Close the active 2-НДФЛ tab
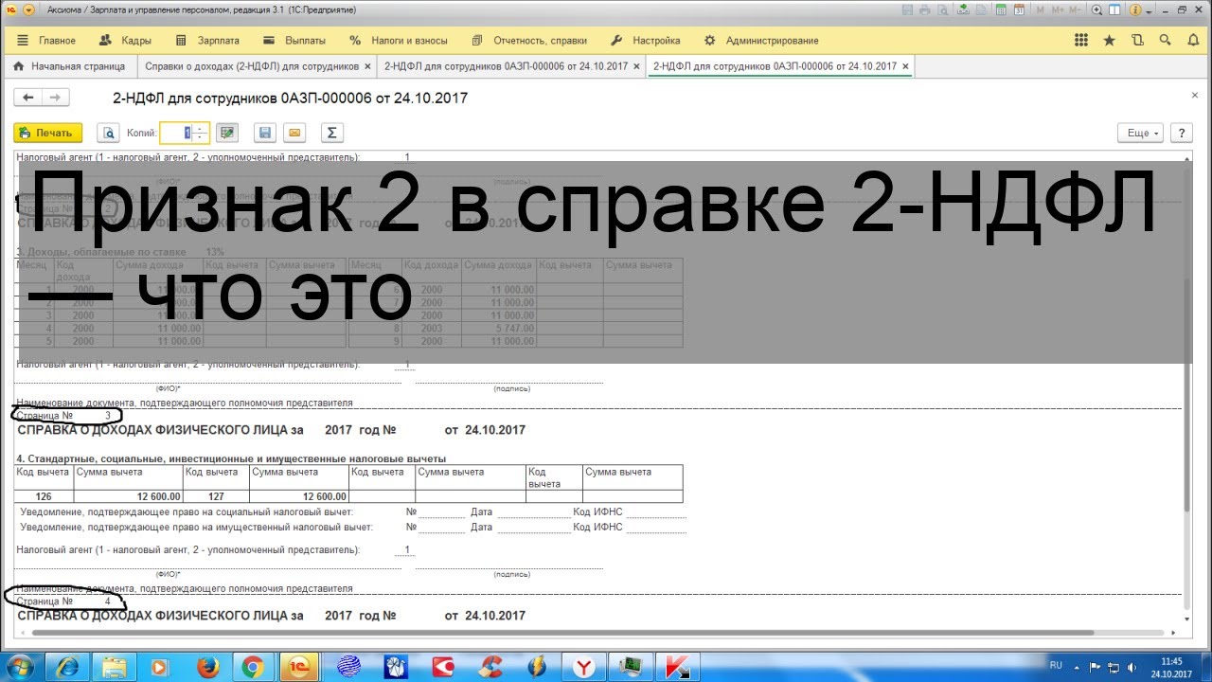The height and width of the screenshot is (682, 1212). tap(905, 66)
